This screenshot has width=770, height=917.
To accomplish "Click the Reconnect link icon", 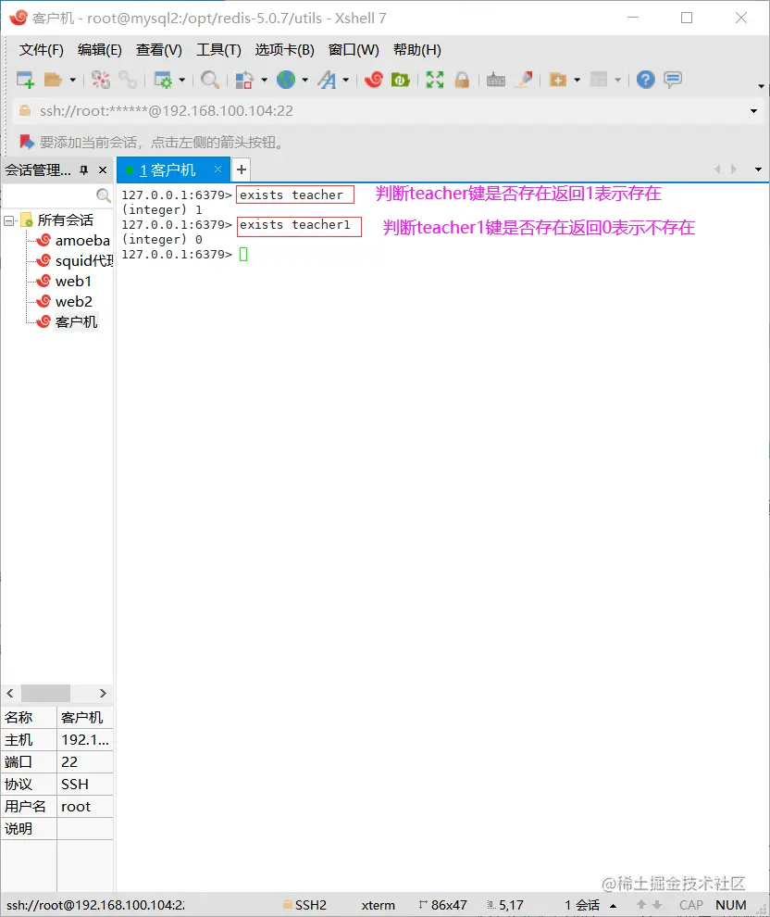I will (128, 80).
